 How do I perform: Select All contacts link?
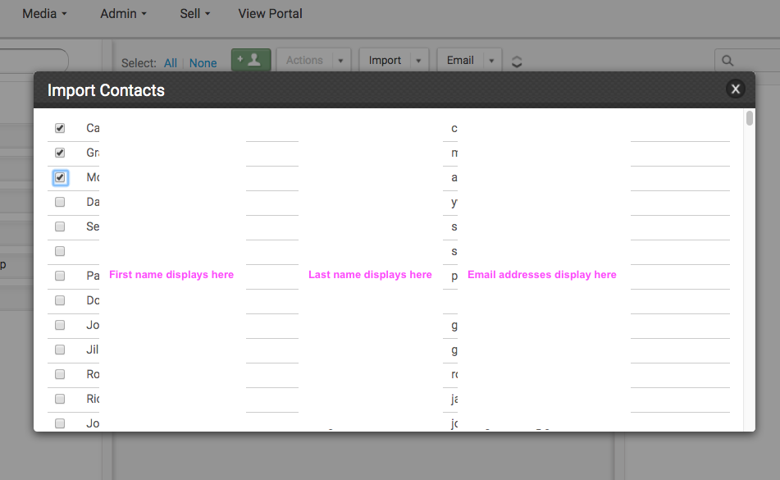(x=171, y=63)
